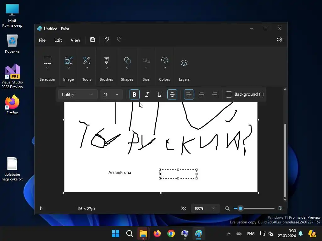The image size is (322, 241).
Task: Open Windows Start menu
Action: pos(115,233)
